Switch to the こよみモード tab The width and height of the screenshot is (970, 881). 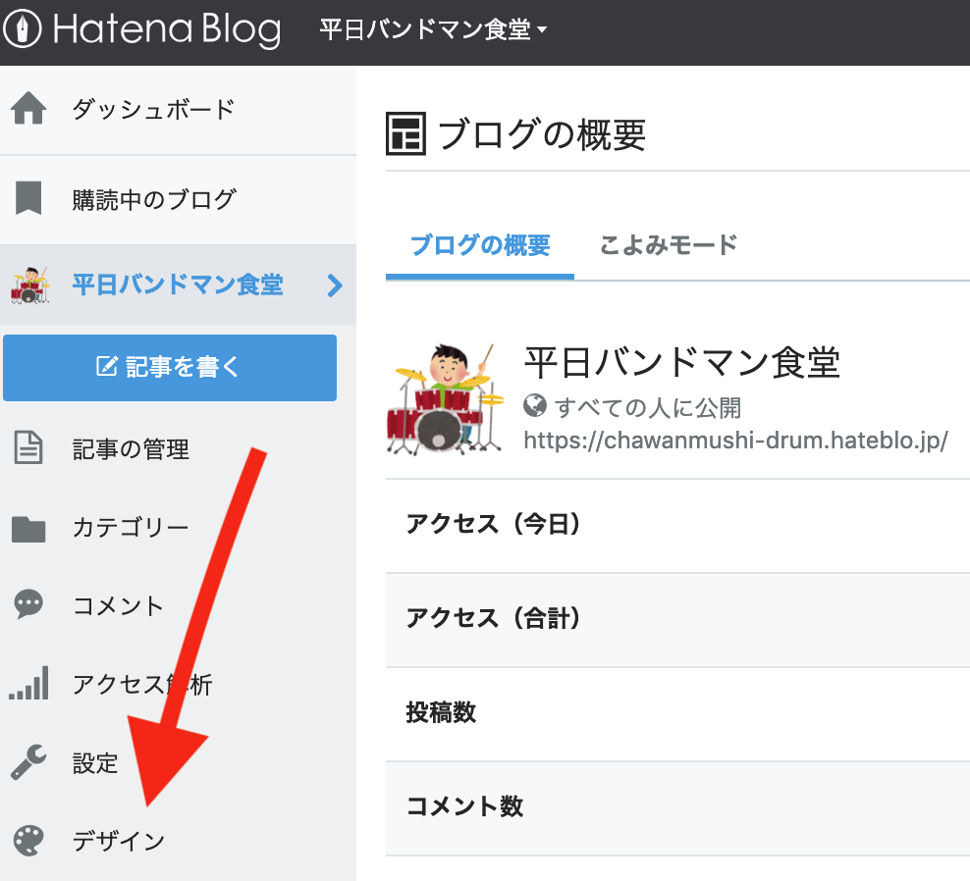[x=669, y=245]
